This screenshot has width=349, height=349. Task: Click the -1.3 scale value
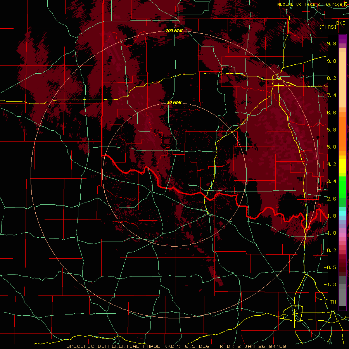pos(330,285)
